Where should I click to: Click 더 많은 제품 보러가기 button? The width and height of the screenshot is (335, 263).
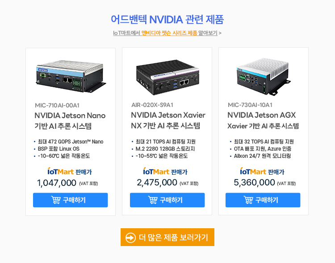click(167, 237)
